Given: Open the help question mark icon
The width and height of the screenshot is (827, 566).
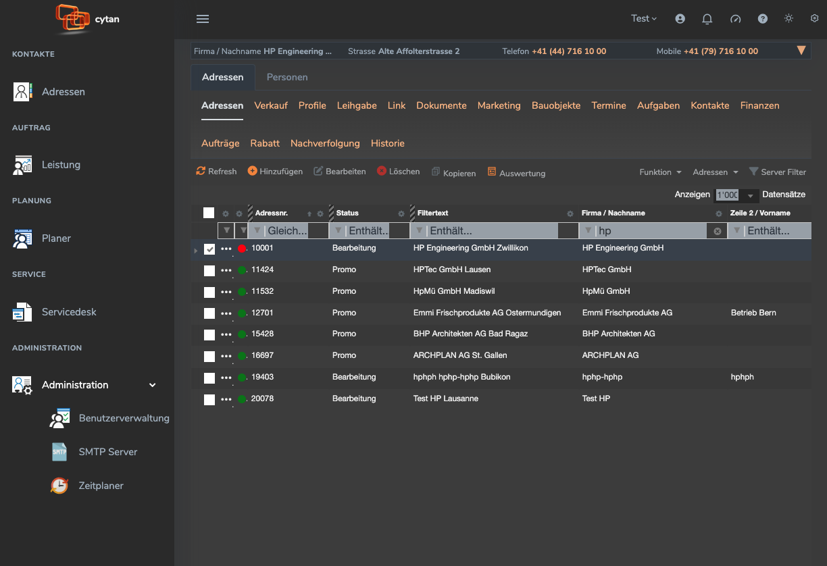Looking at the screenshot, I should coord(763,19).
